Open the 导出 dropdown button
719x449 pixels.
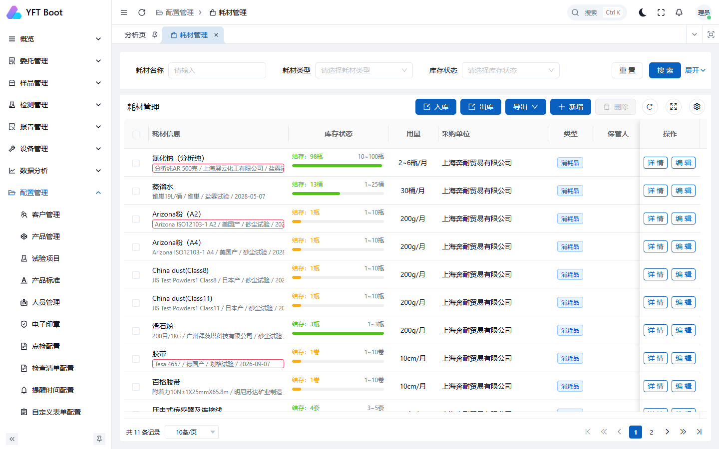click(x=525, y=107)
